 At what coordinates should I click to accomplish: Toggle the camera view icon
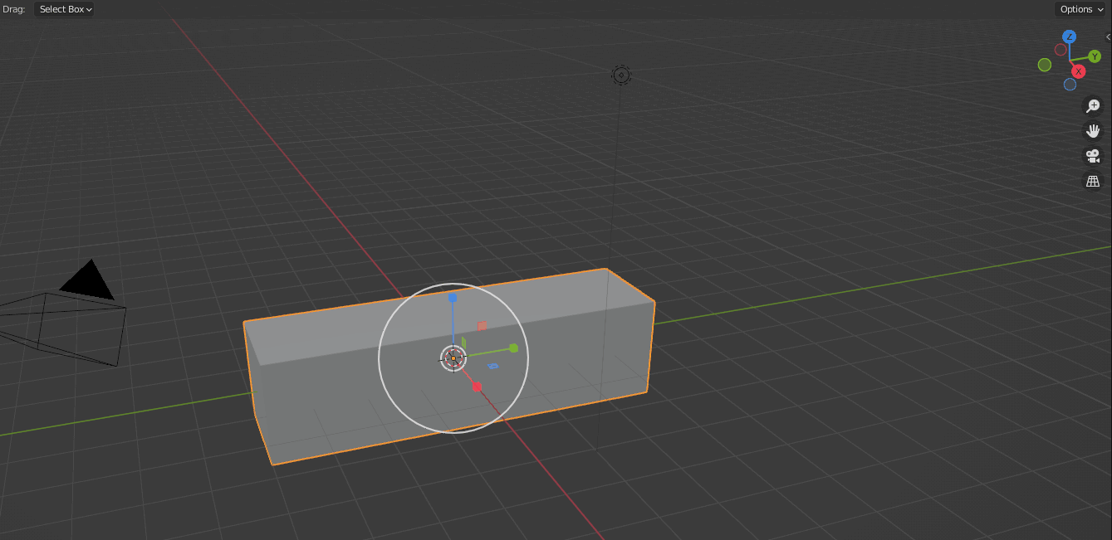[x=1093, y=156]
